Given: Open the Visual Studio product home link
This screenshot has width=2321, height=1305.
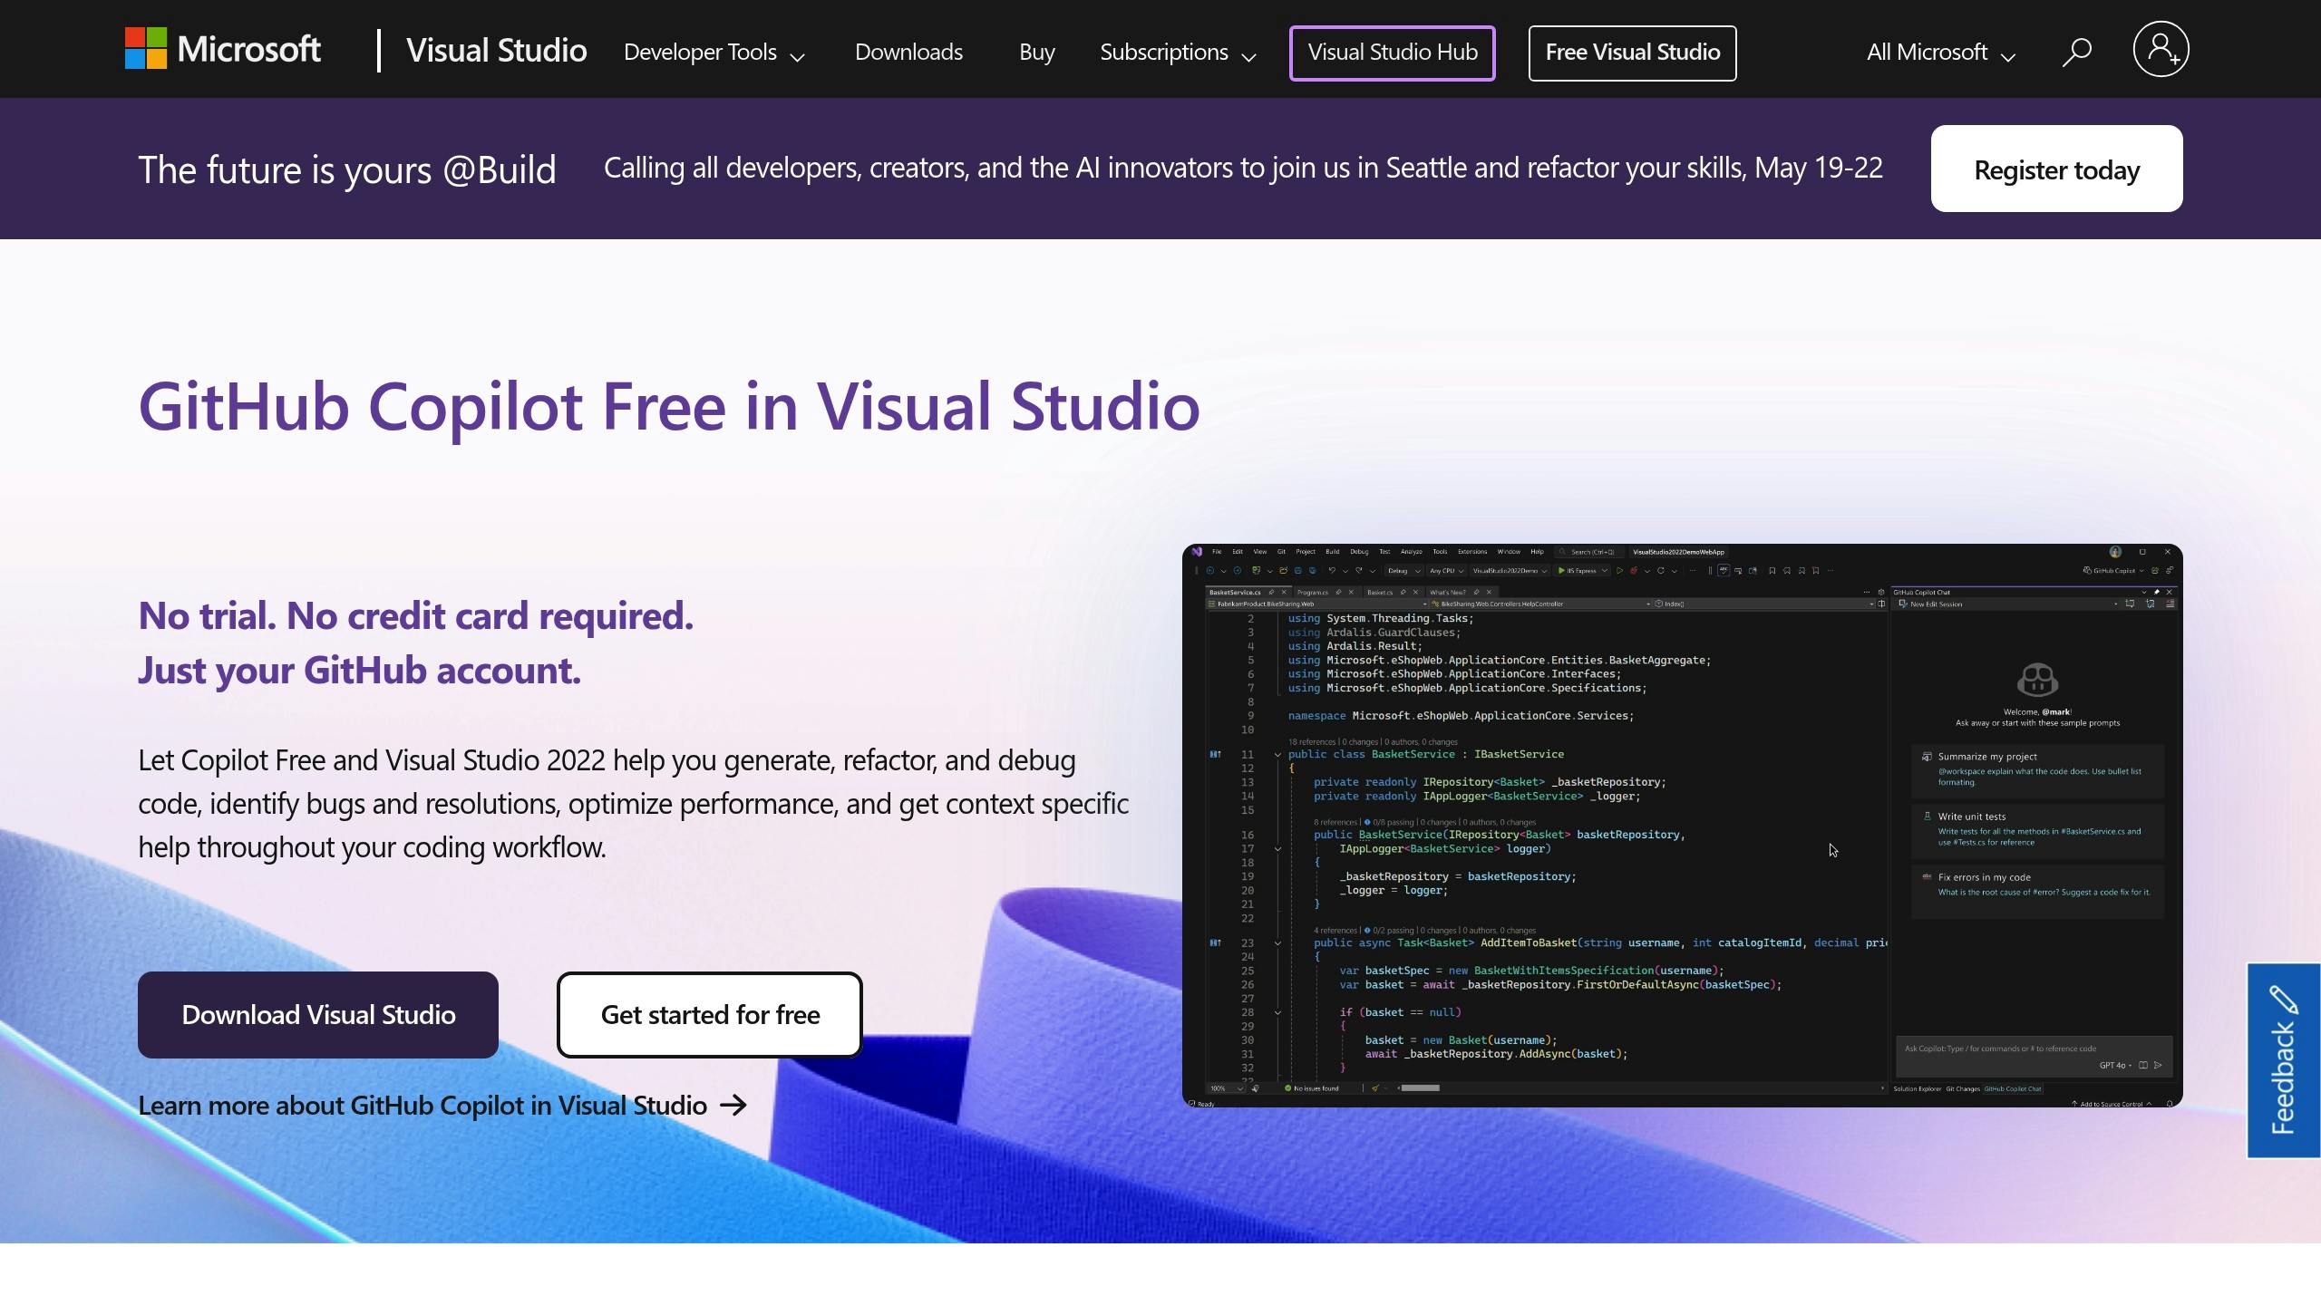Looking at the screenshot, I should 497,50.
